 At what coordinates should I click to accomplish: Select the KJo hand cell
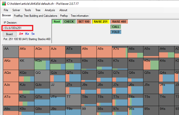tap(27, 88)
